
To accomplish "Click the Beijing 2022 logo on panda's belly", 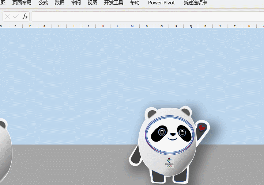I will click(170, 163).
